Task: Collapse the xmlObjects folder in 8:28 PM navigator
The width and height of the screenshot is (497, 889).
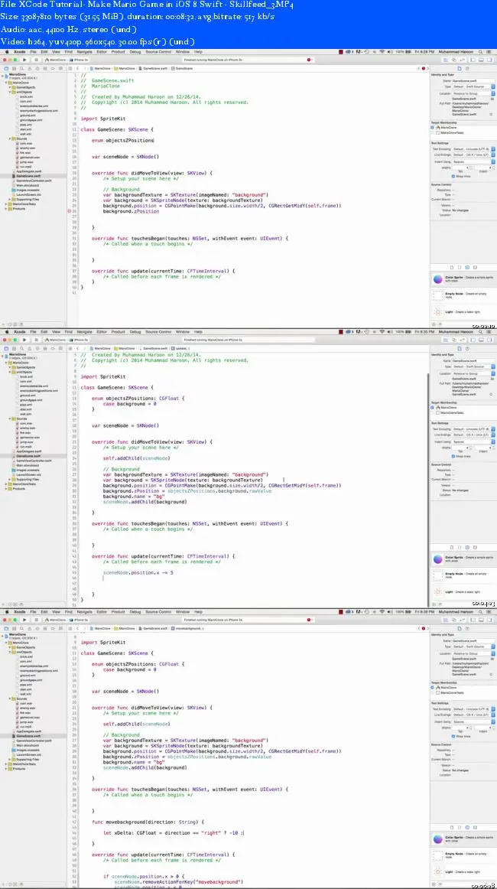Action: pos(11,92)
